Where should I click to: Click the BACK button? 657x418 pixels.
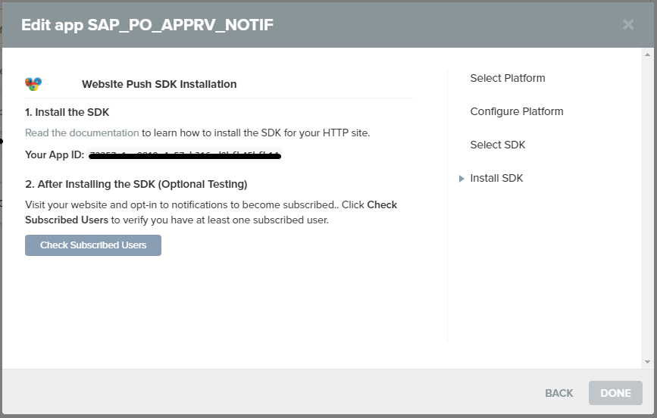click(558, 393)
